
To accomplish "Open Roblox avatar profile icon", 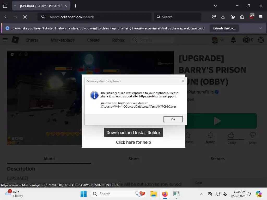I will (215, 40).
